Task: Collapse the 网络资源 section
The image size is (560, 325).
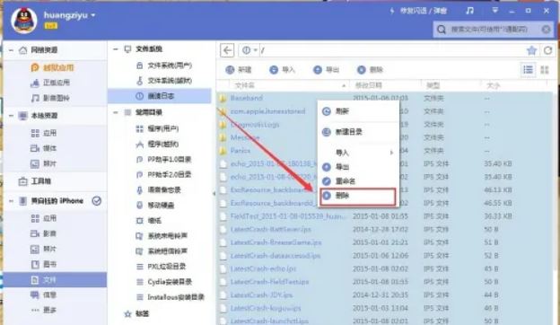Action: pos(11,50)
